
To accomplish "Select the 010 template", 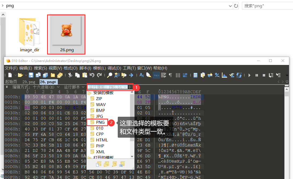I will 100,128.
